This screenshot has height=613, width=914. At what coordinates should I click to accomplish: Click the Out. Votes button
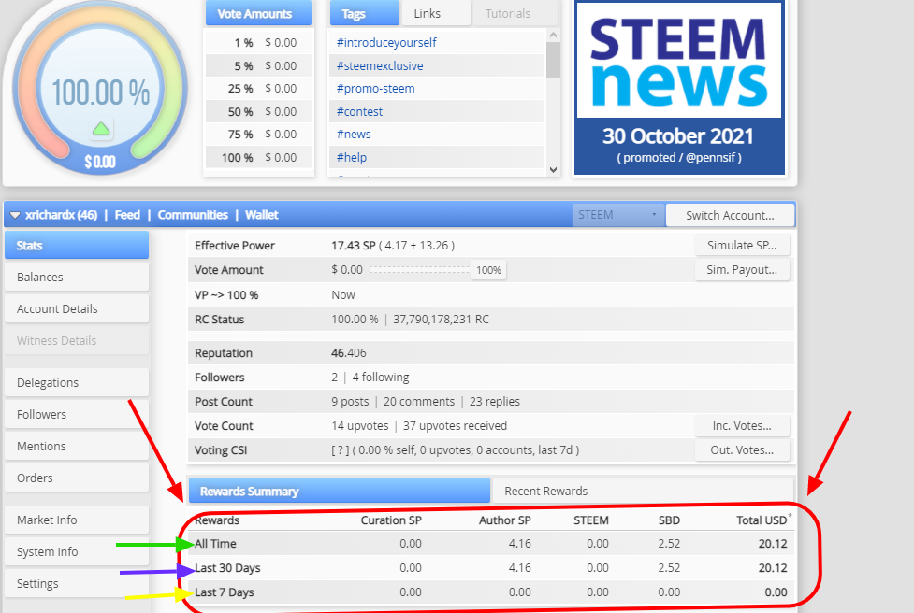tap(742, 450)
